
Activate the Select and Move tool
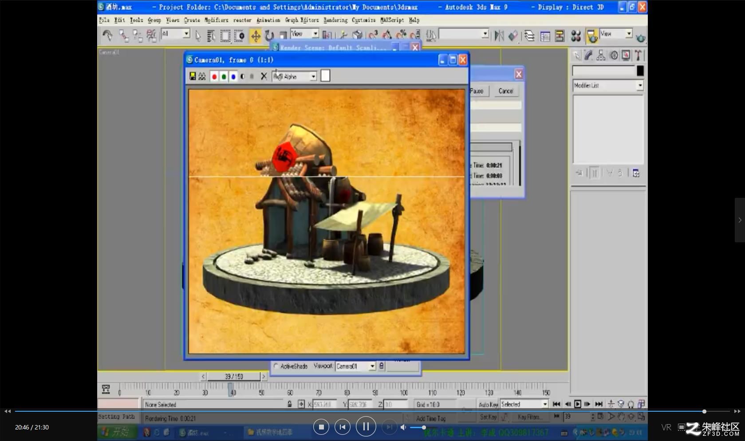256,36
